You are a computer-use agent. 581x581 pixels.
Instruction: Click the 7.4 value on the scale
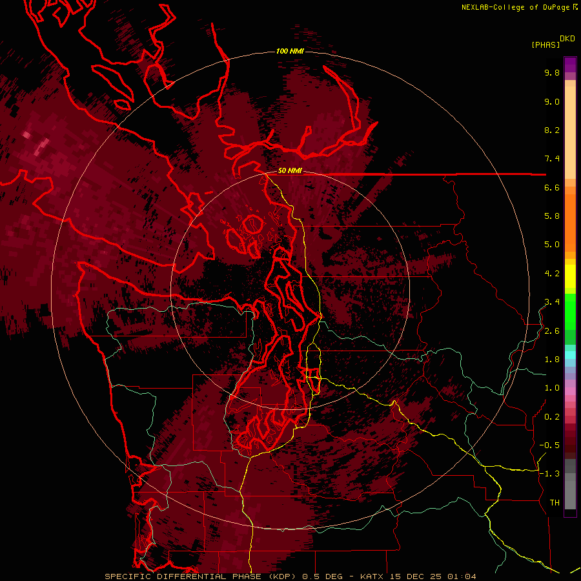pyautogui.click(x=552, y=159)
